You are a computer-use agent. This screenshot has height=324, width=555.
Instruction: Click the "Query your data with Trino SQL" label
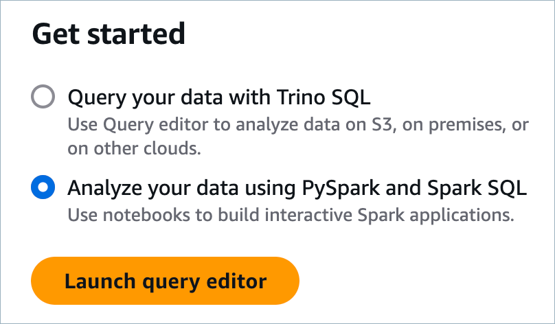coord(219,97)
